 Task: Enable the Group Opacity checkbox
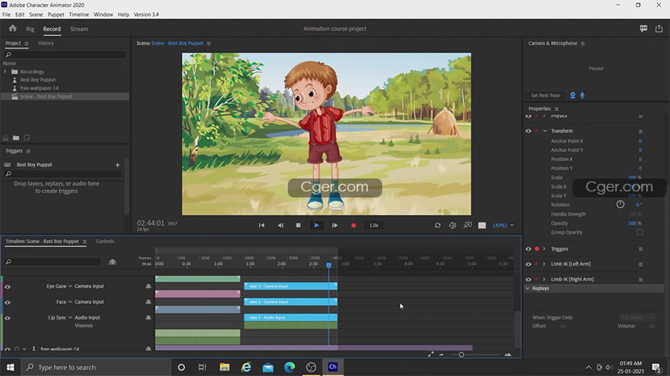(x=640, y=232)
